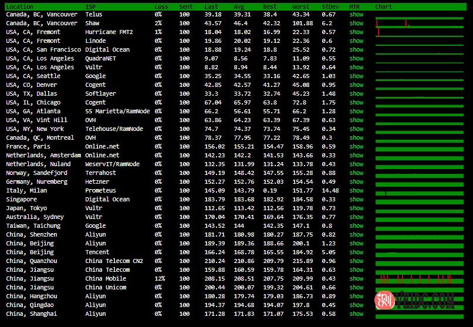Click the Shaw Vancouver latency chart
This screenshot has width=473, height=327.
tap(420, 23)
